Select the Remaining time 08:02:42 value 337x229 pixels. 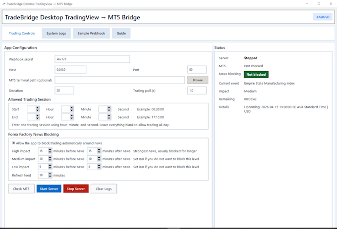250,99
